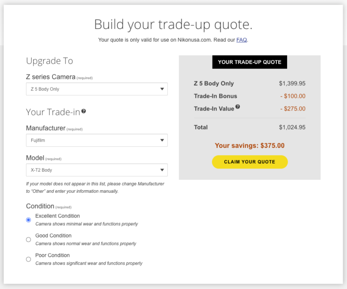Image resolution: width=347 pixels, height=289 pixels.
Task: Open Z series Camera dropdown
Action: coord(96,89)
